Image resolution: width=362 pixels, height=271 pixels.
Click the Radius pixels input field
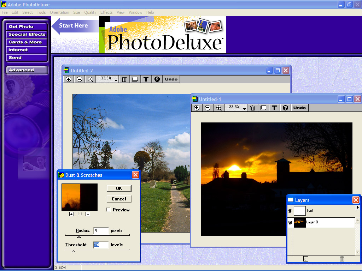[101, 230]
